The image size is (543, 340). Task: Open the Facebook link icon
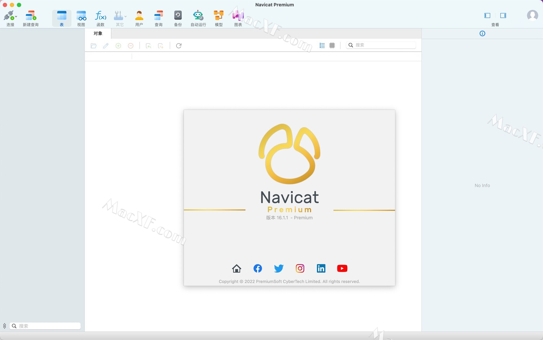(258, 268)
